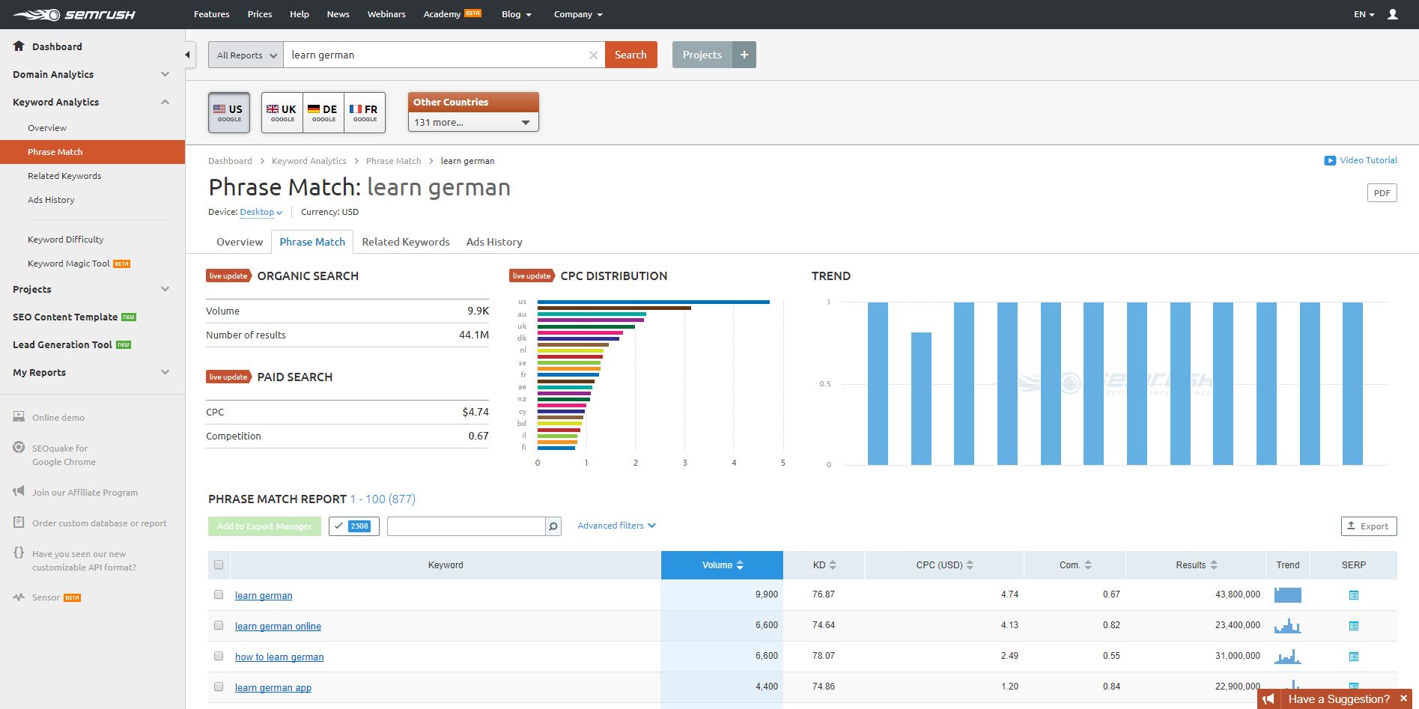Viewport: 1419px width, 709px height.
Task: Click the Affiliate Program megaphone icon
Action: 19,492
